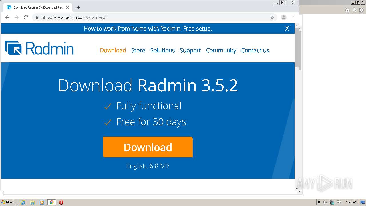Click the address bar URL
366x206 pixels.
[x=73, y=17]
